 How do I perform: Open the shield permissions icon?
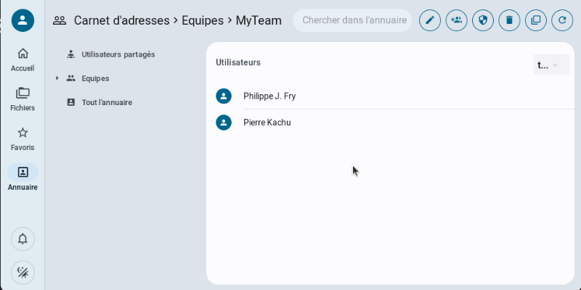pos(483,20)
